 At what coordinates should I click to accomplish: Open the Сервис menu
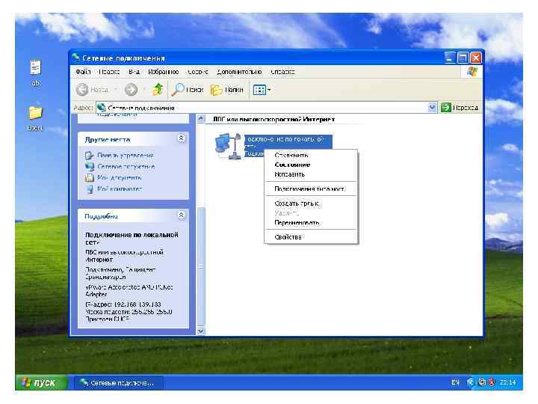coord(198,72)
